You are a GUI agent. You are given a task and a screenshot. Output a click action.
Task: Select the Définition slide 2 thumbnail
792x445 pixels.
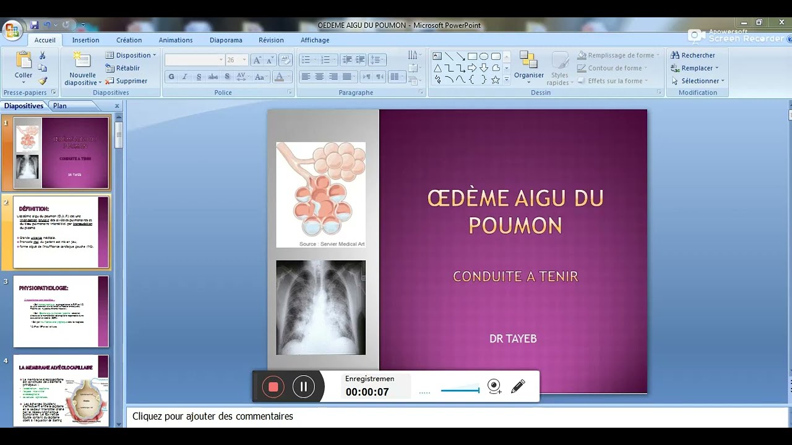(61, 232)
